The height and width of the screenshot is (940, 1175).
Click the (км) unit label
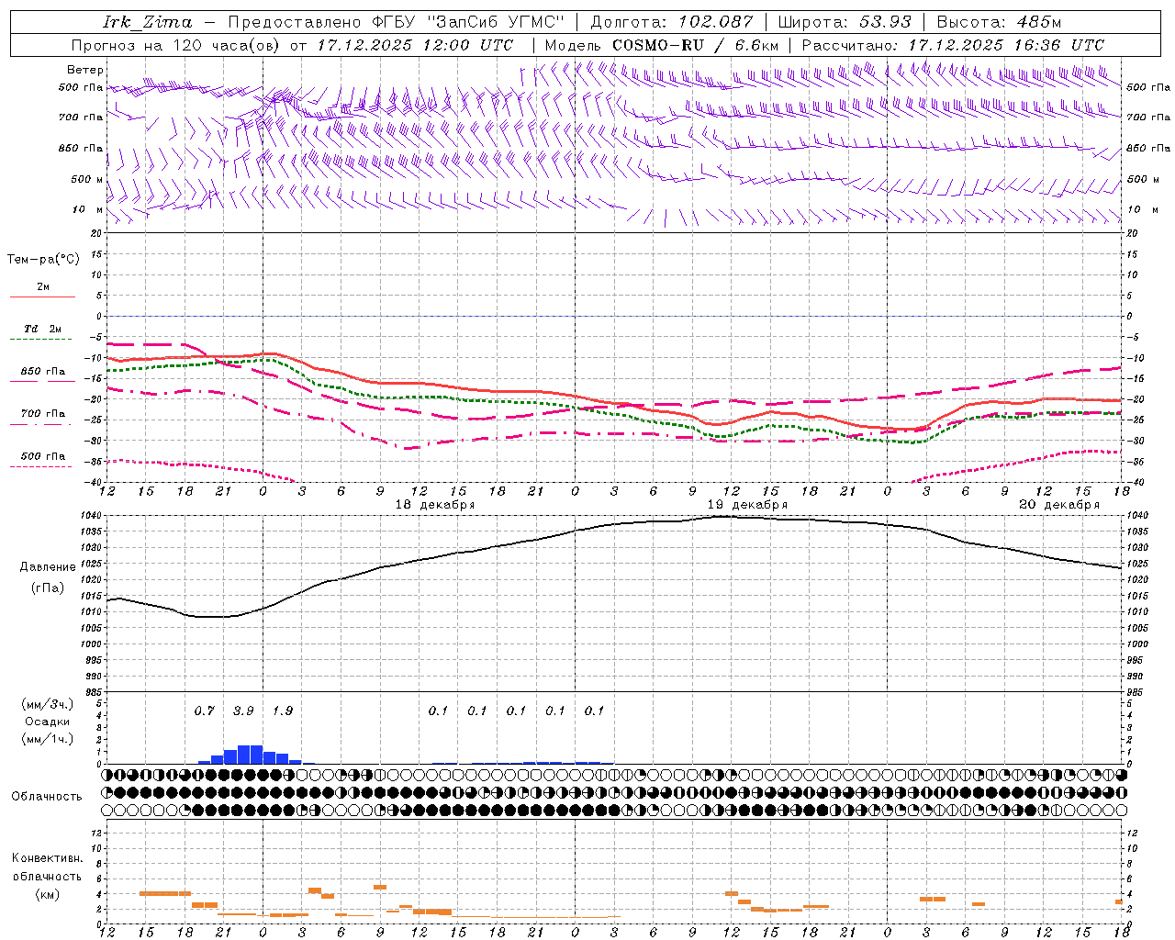(47, 893)
